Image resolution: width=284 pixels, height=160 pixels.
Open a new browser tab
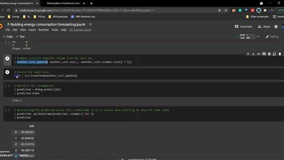91,3
